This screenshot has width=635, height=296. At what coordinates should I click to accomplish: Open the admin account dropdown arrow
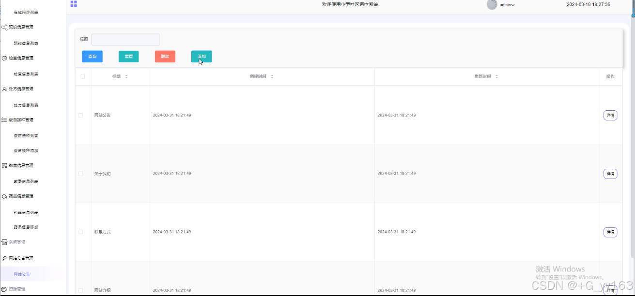coord(513,5)
